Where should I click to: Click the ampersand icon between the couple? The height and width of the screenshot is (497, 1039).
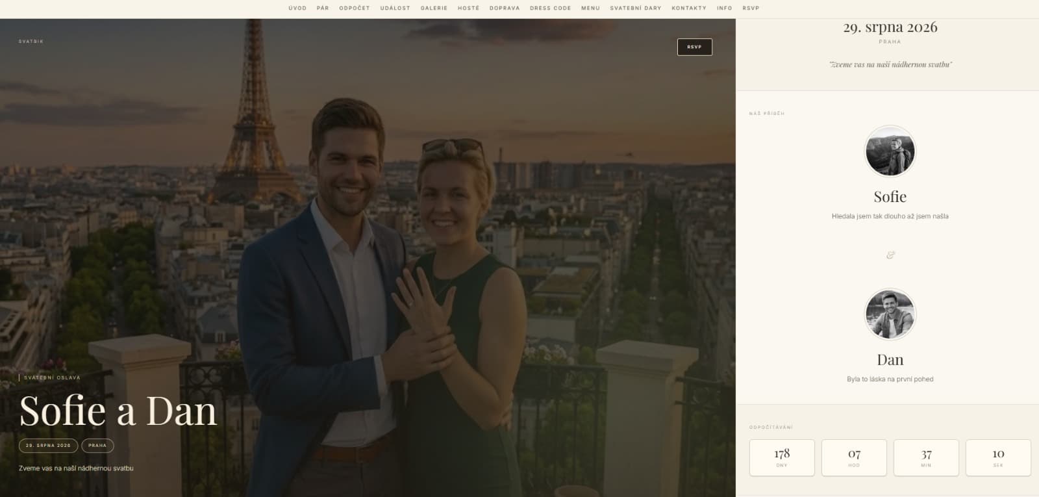click(x=890, y=255)
